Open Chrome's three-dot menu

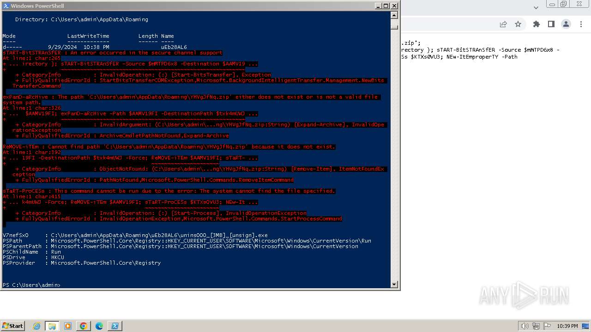coord(581,24)
